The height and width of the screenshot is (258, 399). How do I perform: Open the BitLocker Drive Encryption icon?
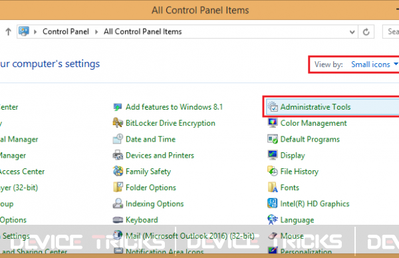pos(118,123)
